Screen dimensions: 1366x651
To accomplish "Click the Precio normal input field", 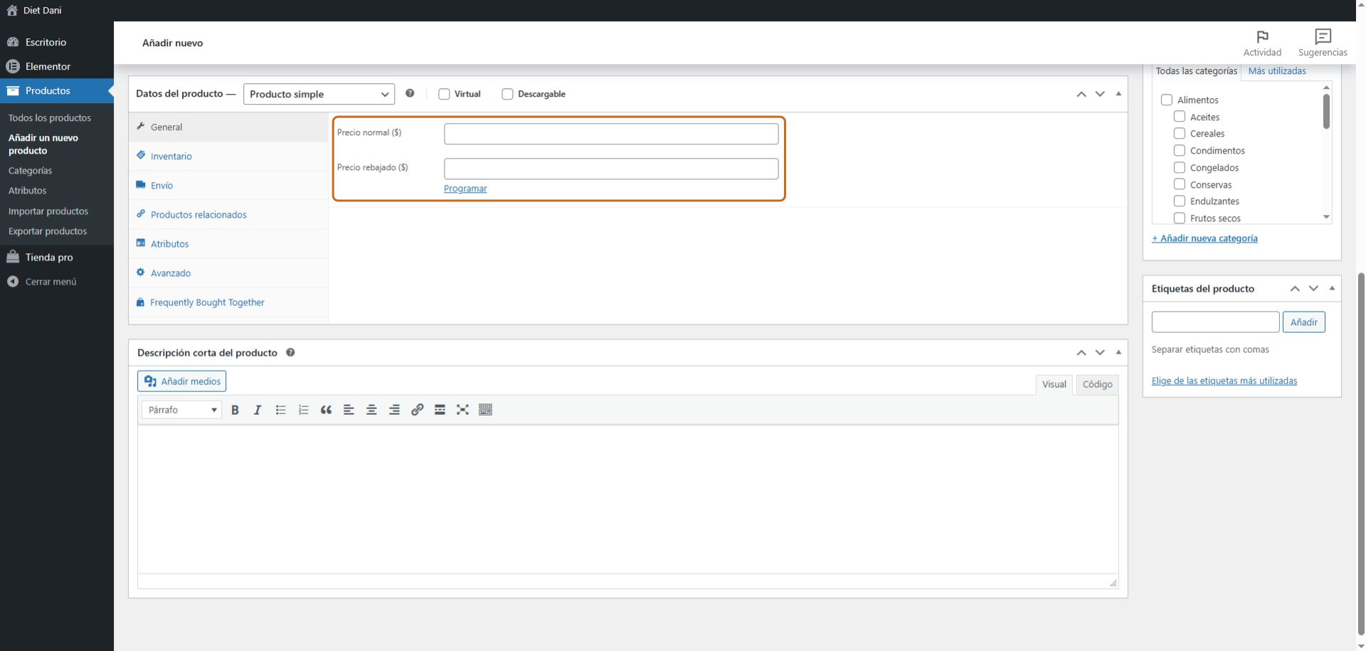I will pos(610,134).
